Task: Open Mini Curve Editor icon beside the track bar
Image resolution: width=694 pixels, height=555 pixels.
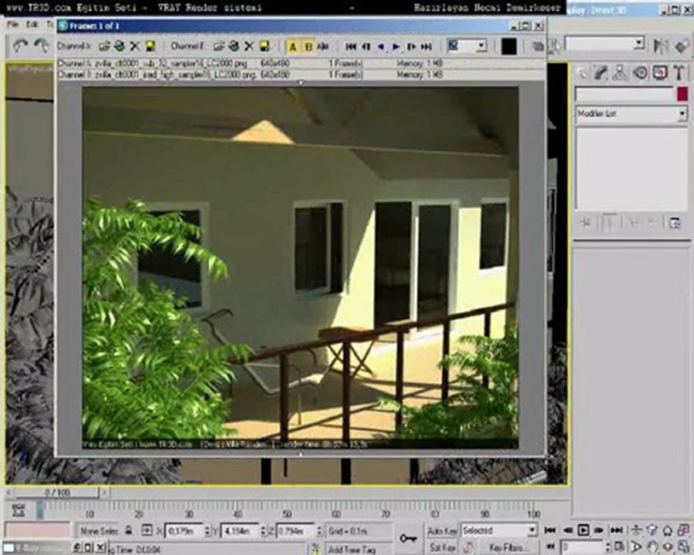Action: pos(19,511)
